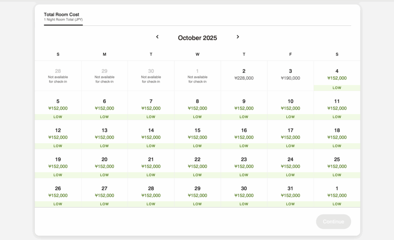Select October 21 date cell
The width and height of the screenshot is (394, 240).
[x=151, y=163]
